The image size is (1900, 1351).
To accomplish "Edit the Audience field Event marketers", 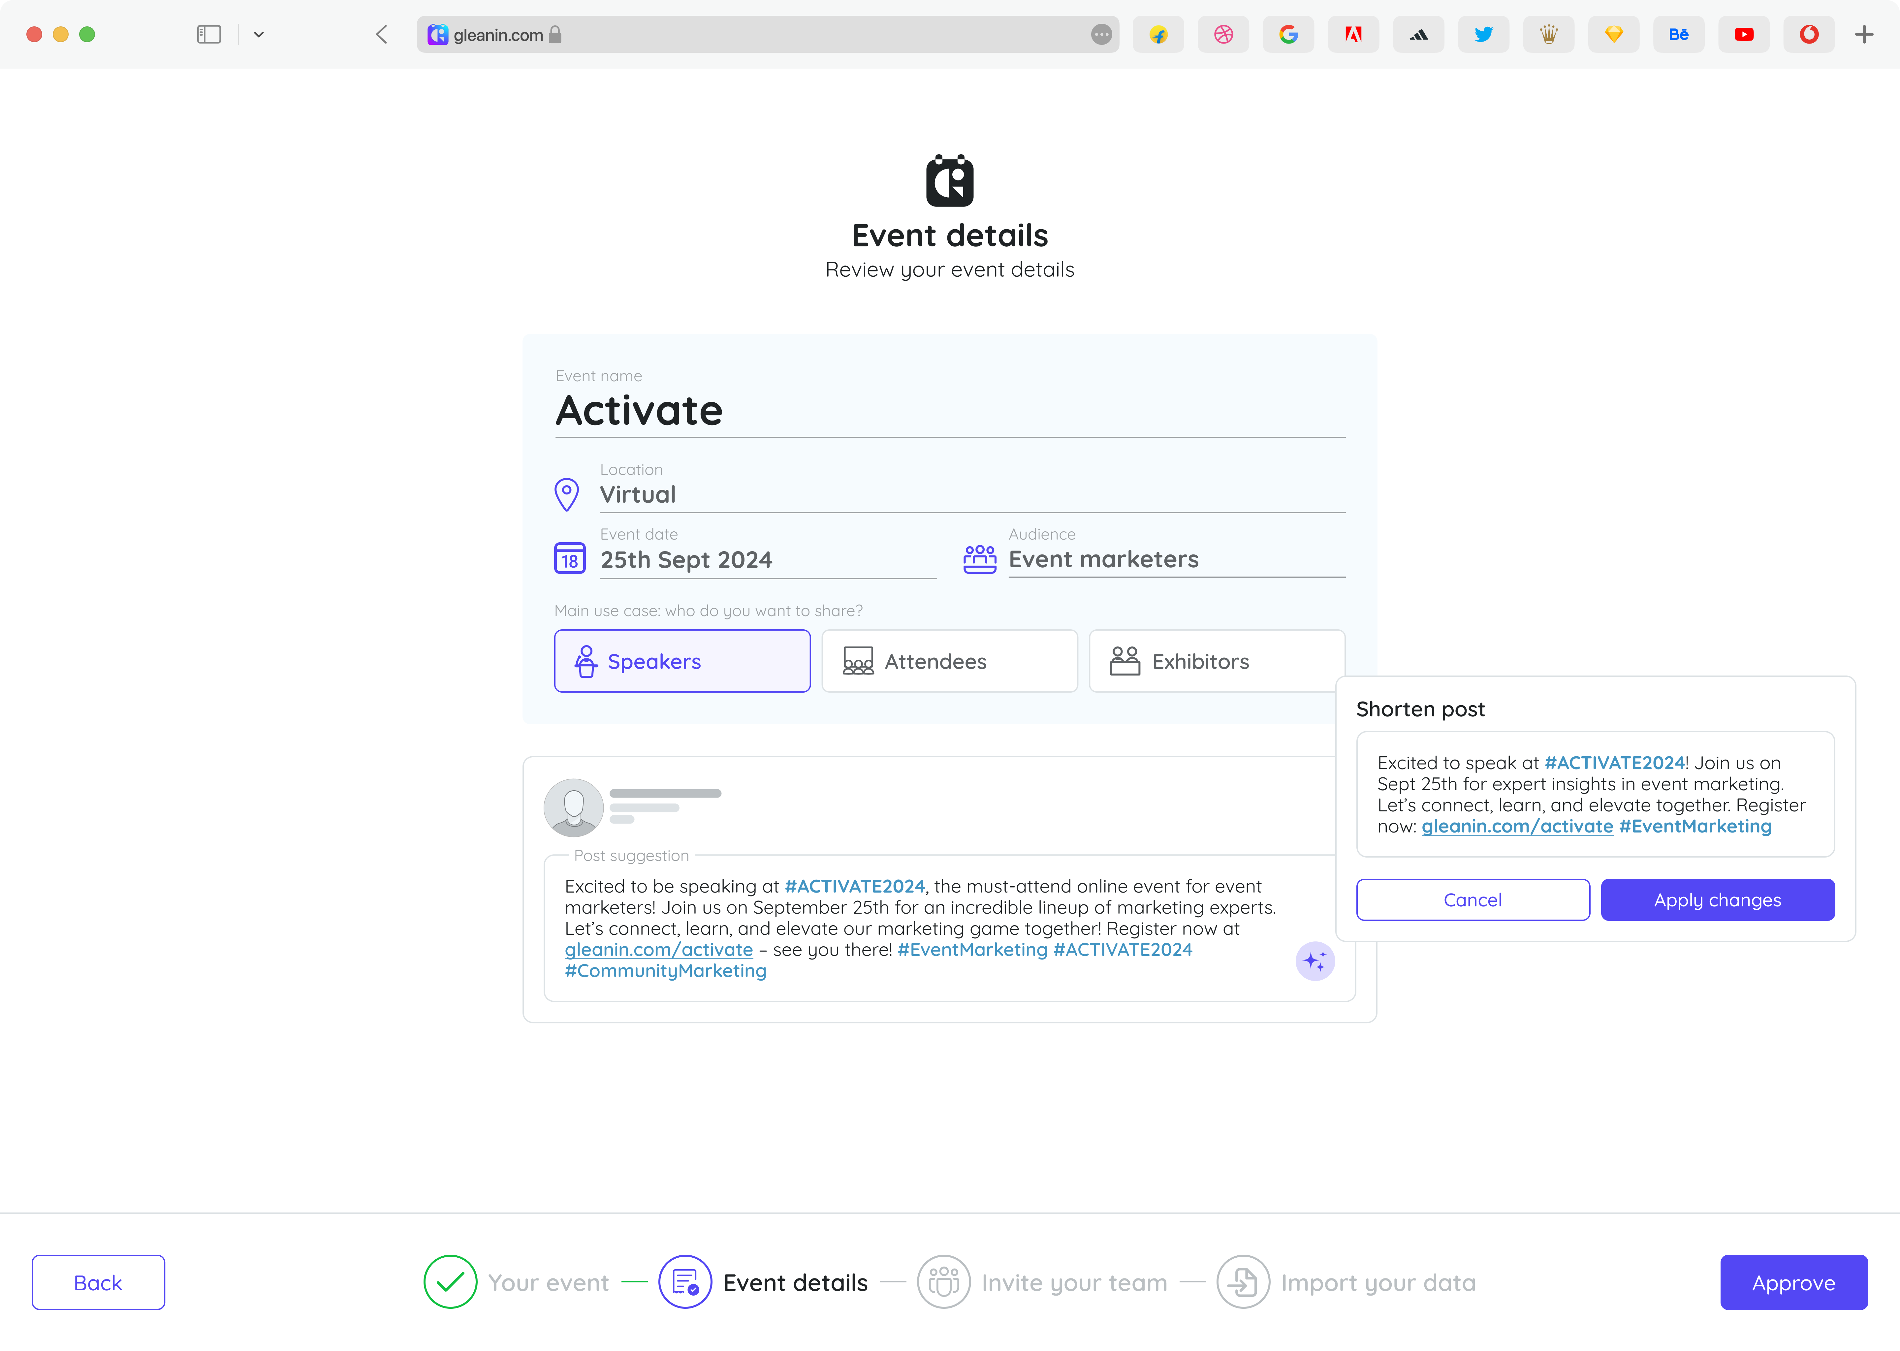I will [x=1176, y=560].
